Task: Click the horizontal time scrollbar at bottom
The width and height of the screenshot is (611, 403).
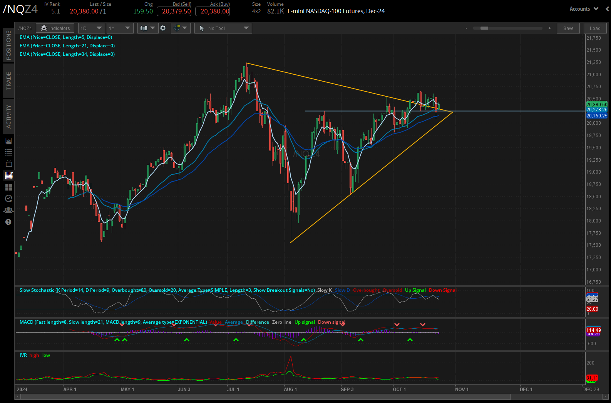Action: pyautogui.click(x=266, y=396)
